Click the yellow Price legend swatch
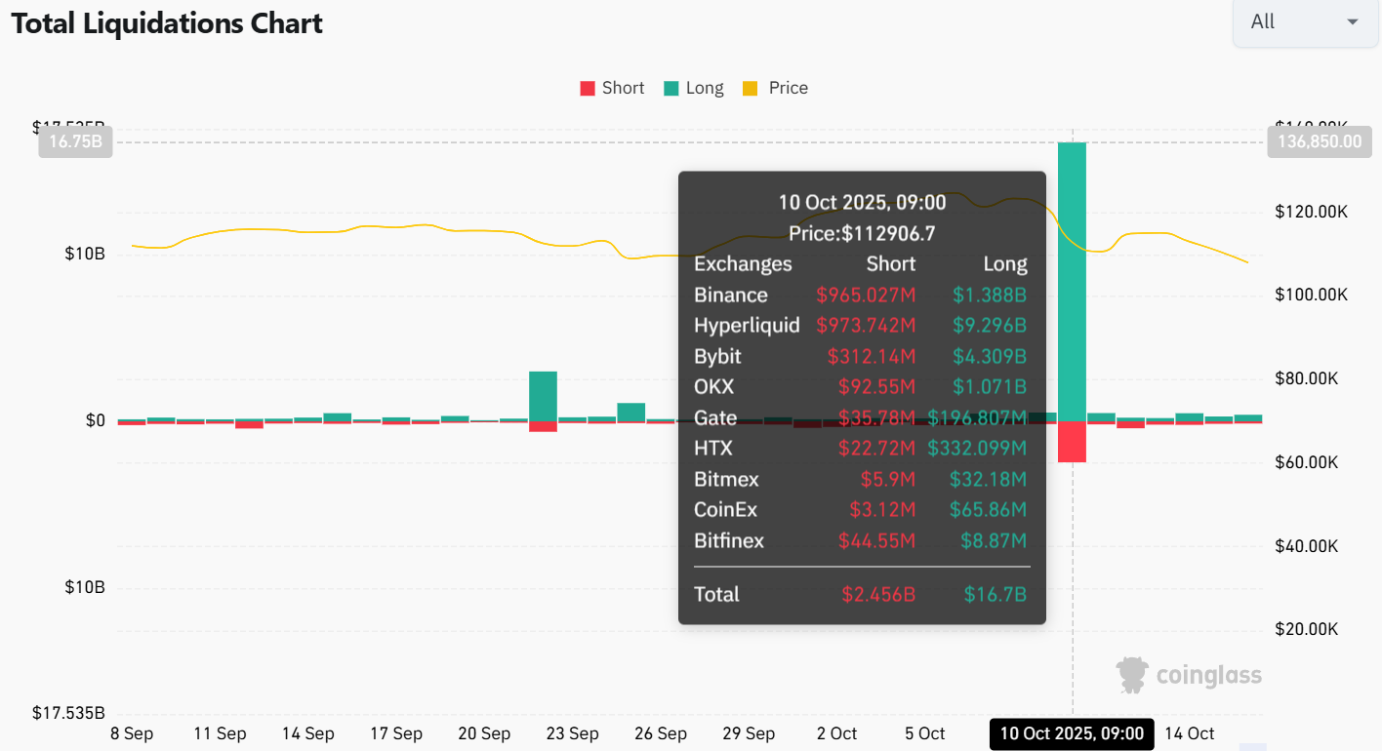1382x751 pixels. coord(751,88)
